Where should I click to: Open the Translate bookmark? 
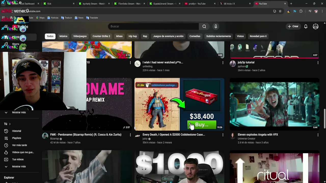coord(92,18)
